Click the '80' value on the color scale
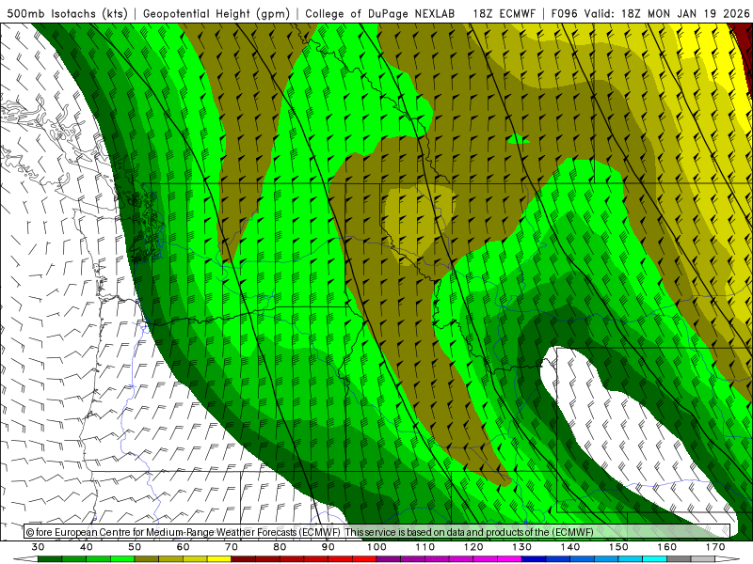753x564 pixels. tap(280, 547)
